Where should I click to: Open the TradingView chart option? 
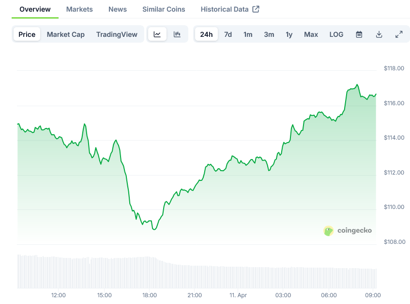pos(117,34)
